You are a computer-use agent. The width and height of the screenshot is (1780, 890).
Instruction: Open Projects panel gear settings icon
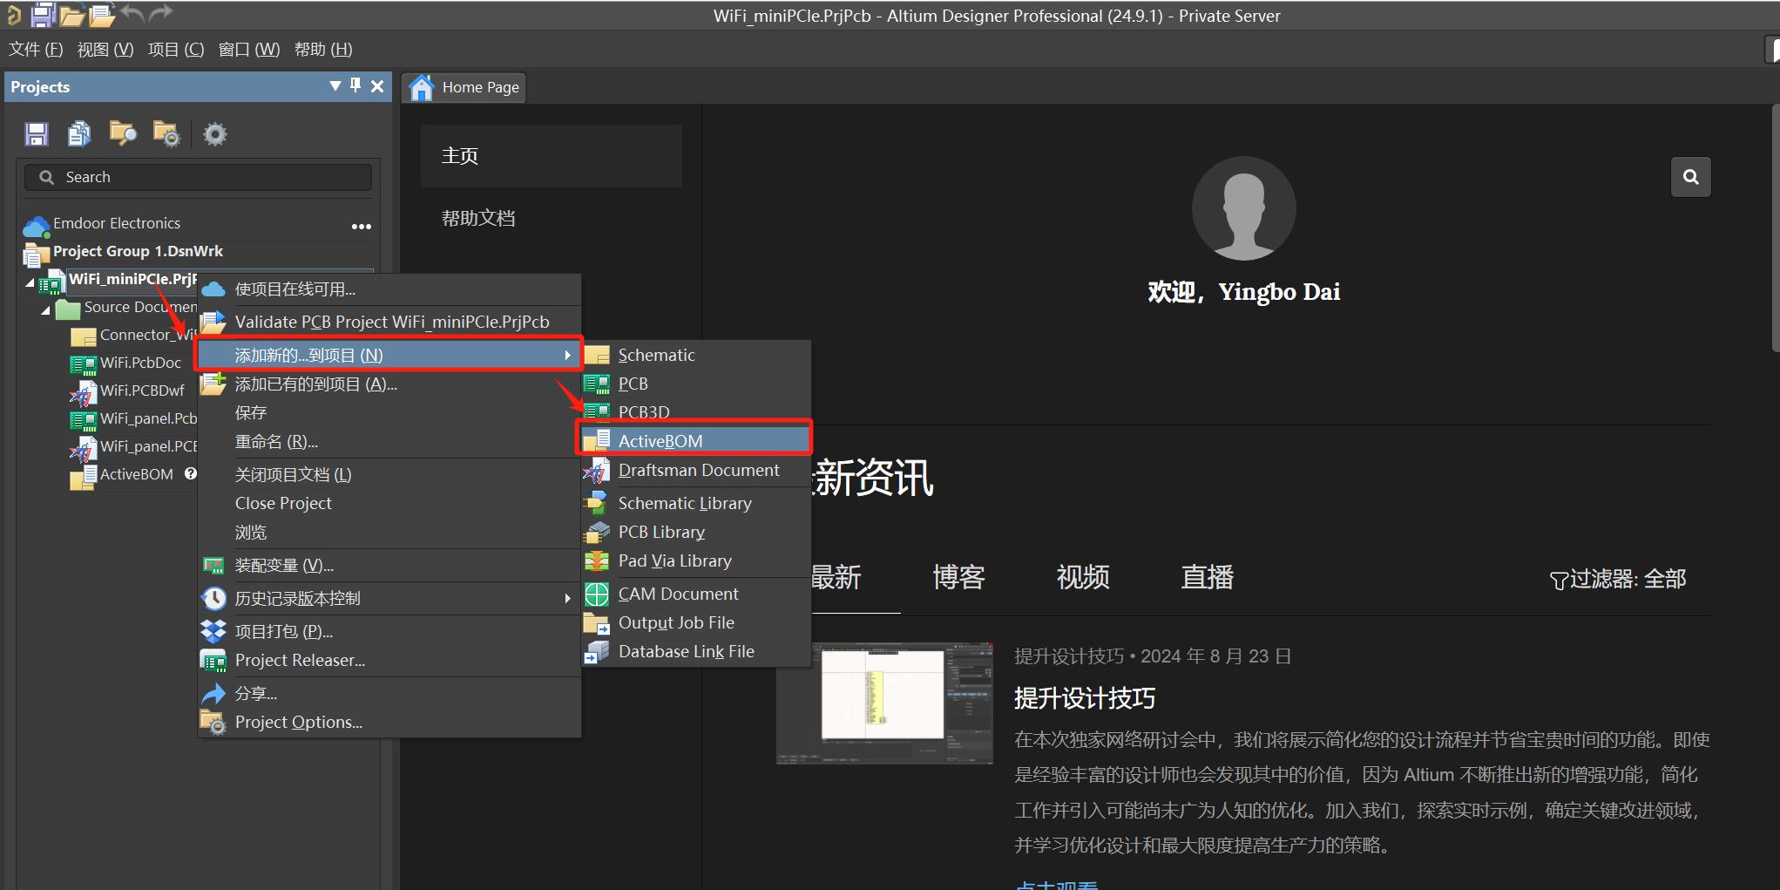pos(214,134)
